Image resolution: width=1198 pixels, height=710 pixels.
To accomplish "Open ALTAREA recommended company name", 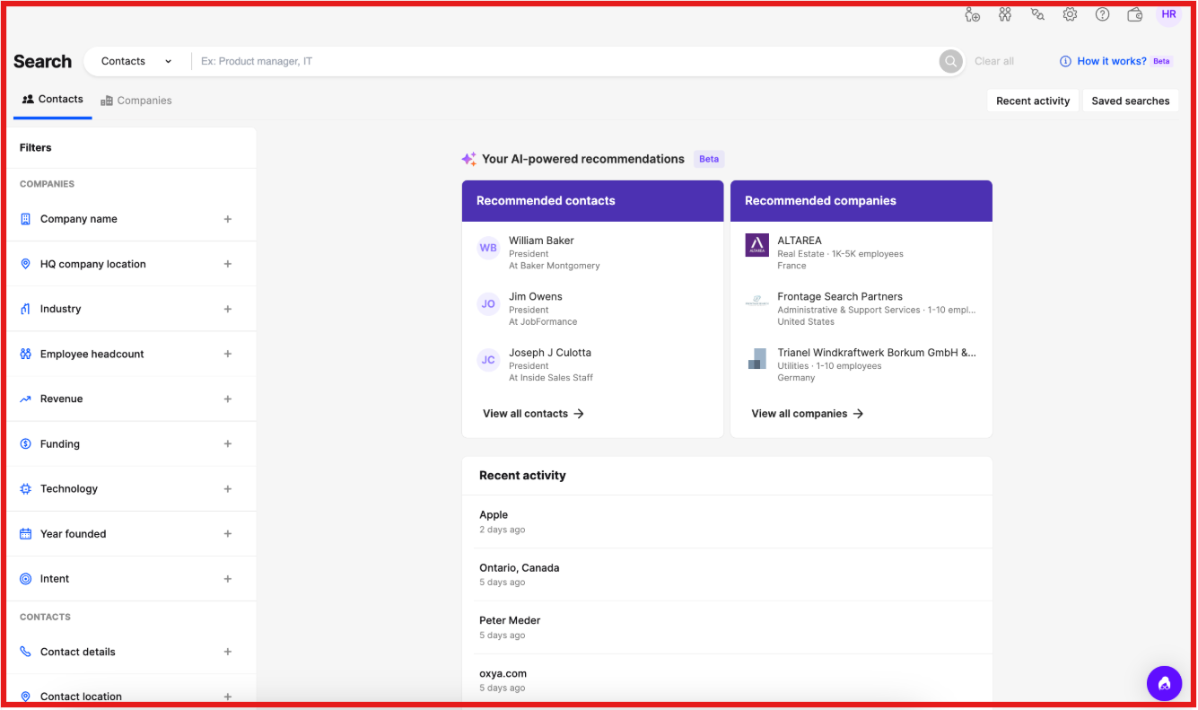I will [800, 241].
